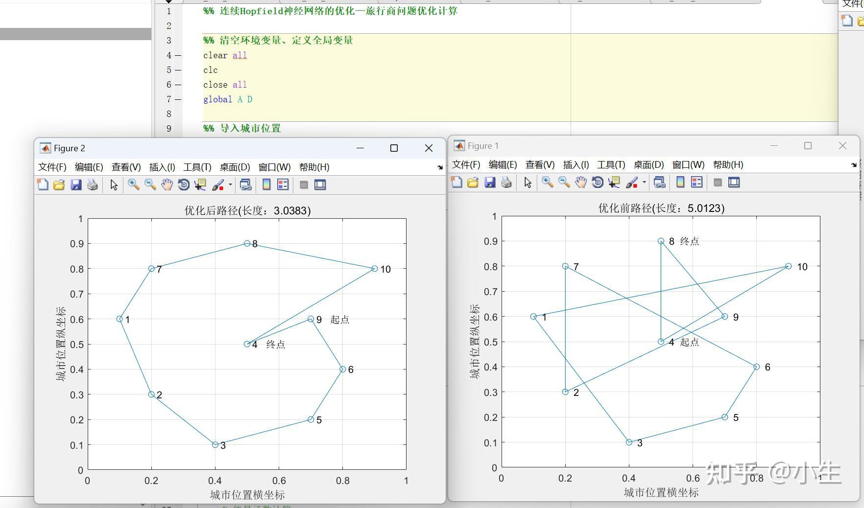Open the 工具(T) menu in Figure 1
864x508 pixels.
tap(610, 165)
